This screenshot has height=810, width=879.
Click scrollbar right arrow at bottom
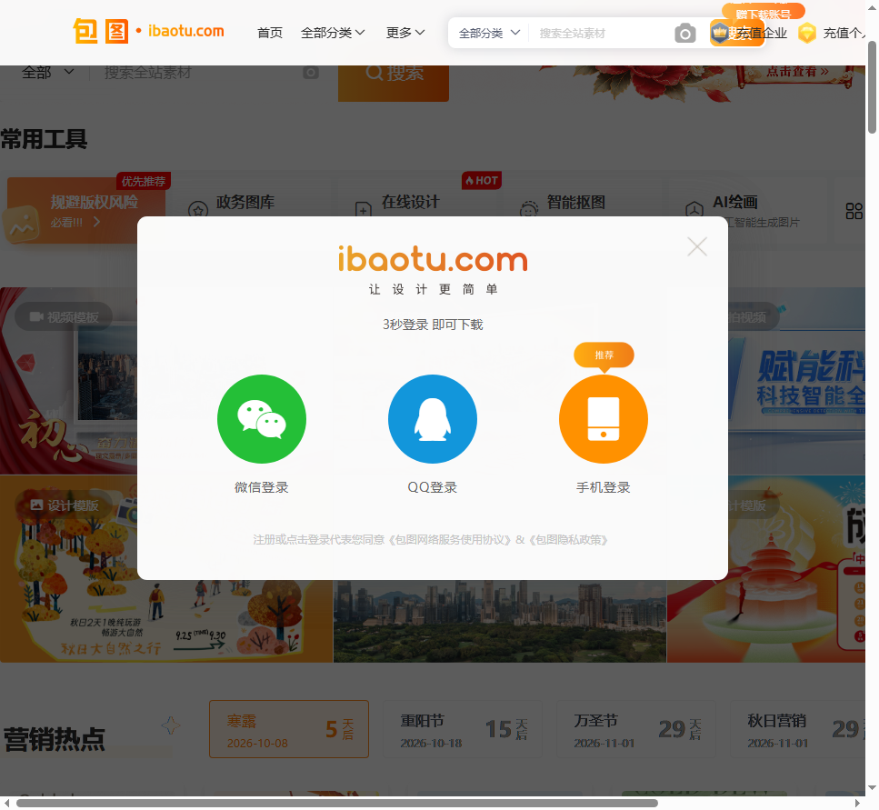pyautogui.click(x=858, y=804)
